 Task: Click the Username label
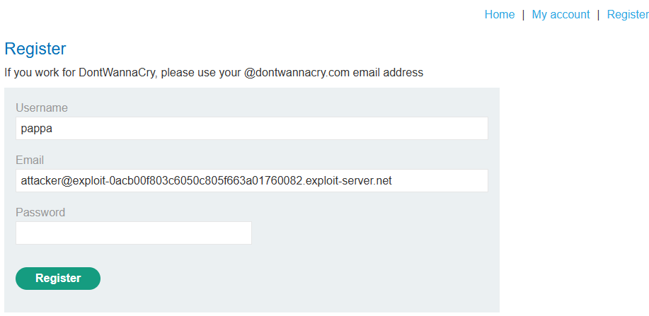tap(42, 108)
